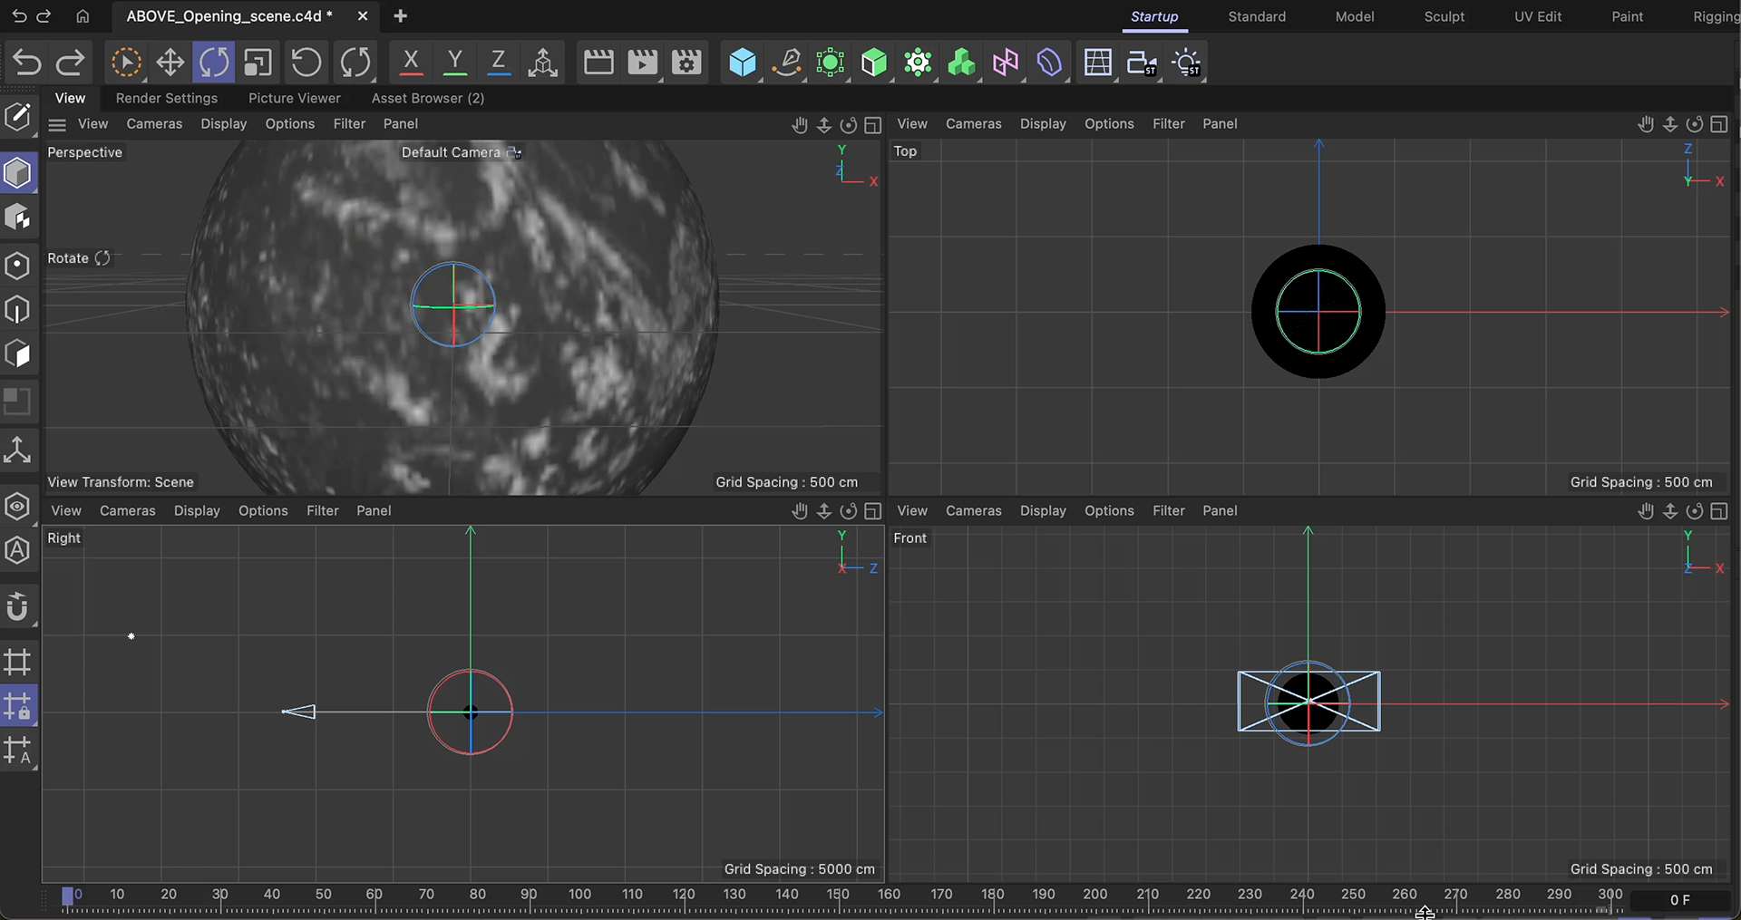Select the Rotate tool
The width and height of the screenshot is (1741, 920).
(214, 62)
